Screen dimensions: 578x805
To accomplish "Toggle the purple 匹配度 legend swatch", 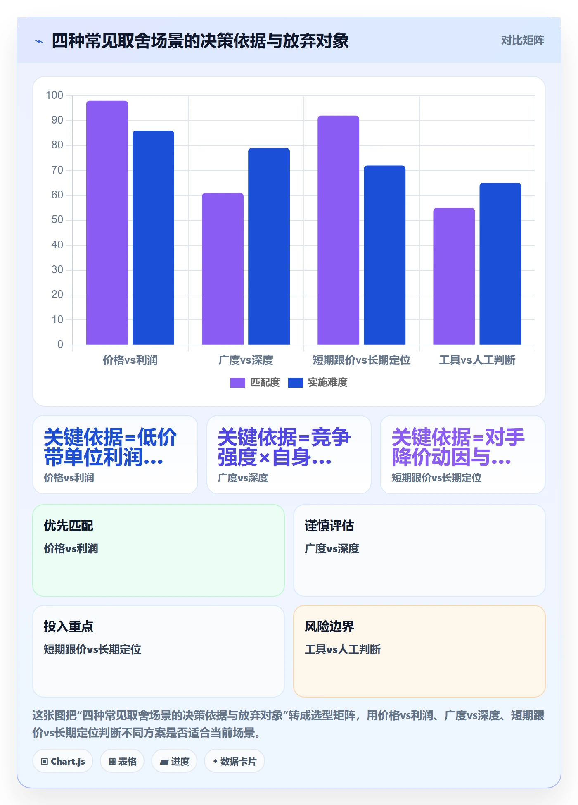I will 238,383.
